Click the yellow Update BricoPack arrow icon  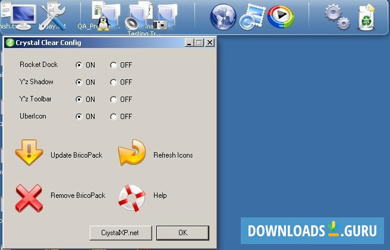pyautogui.click(x=29, y=152)
